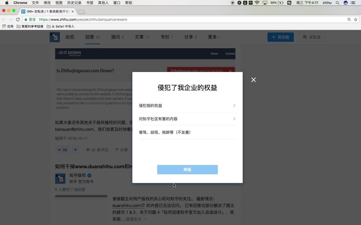Open the 其他人 menu
The height and width of the screenshot is (225, 361).
(x=103, y=3)
